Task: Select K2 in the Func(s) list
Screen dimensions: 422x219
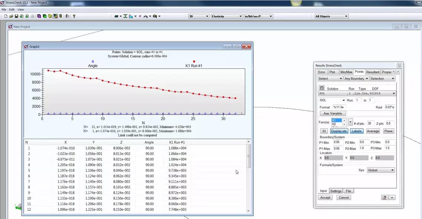Action: click(334, 124)
